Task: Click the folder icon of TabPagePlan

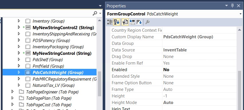Action: coord(21,98)
